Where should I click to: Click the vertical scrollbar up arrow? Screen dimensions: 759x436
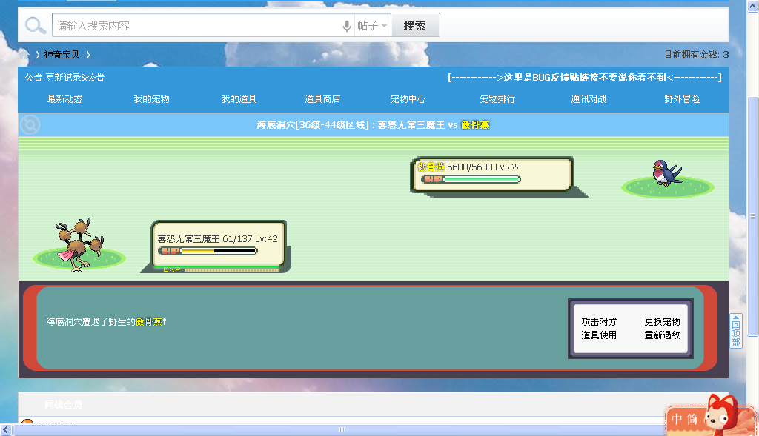[753, 7]
